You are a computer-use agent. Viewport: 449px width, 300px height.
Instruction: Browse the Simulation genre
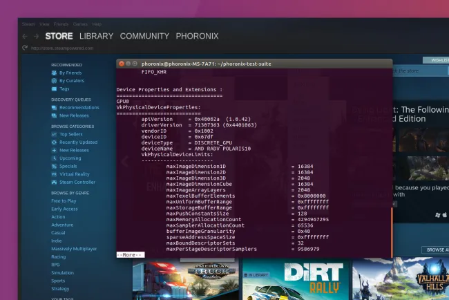pyautogui.click(x=62, y=273)
